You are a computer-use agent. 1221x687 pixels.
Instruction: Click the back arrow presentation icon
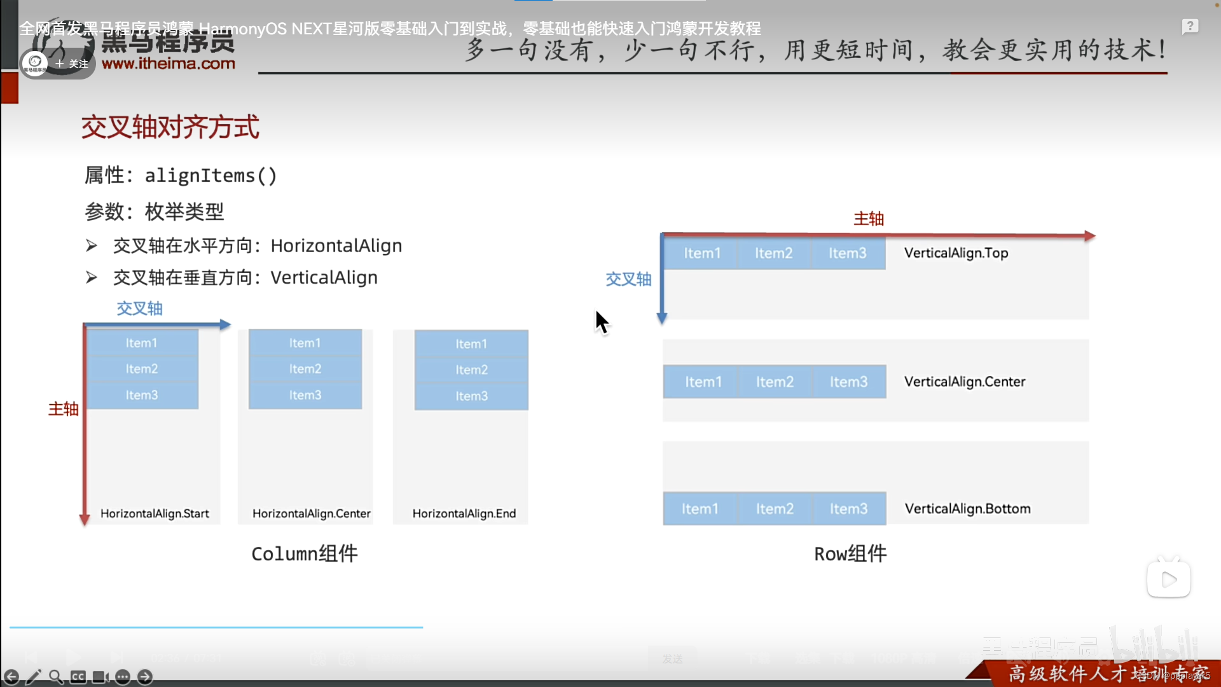click(x=11, y=677)
